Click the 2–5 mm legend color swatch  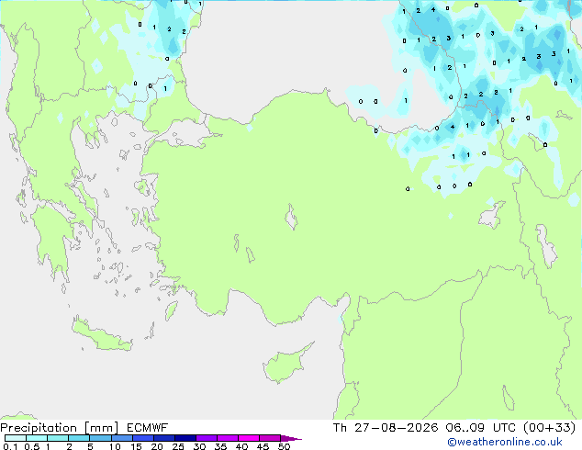[x=79, y=438]
